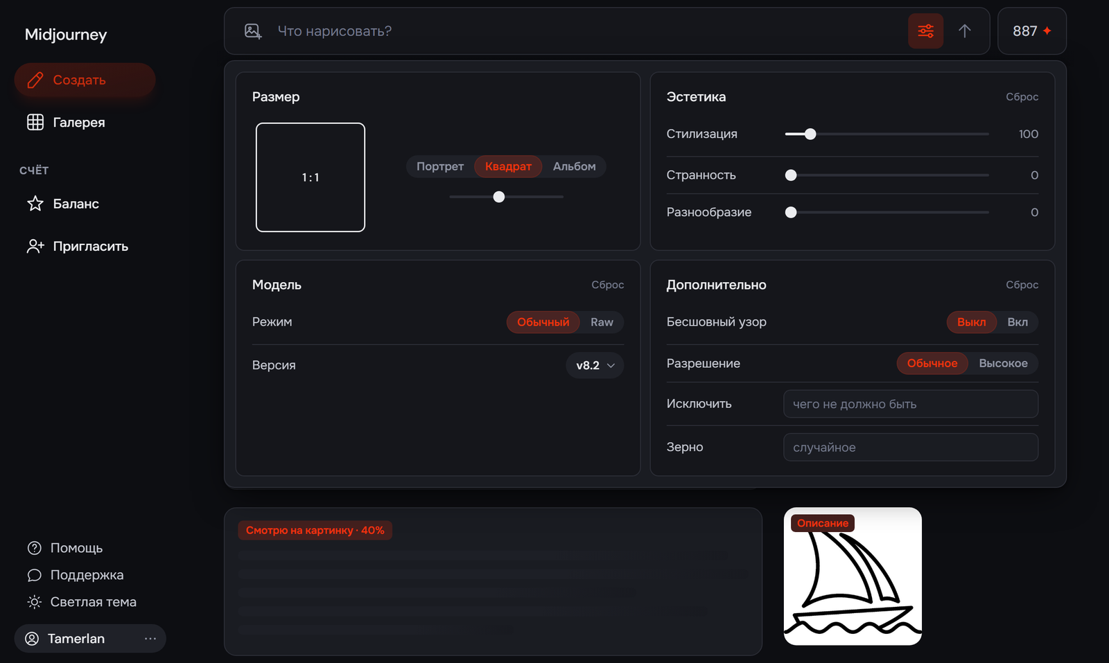Click the add-user icon beside Пригласить
Image resolution: width=1109 pixels, height=663 pixels.
(x=35, y=246)
